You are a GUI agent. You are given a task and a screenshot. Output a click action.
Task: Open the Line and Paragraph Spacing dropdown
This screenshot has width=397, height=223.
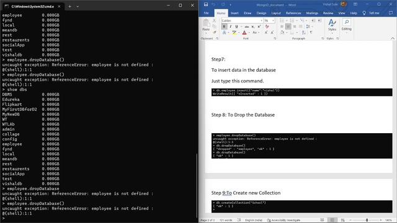tap(309, 27)
